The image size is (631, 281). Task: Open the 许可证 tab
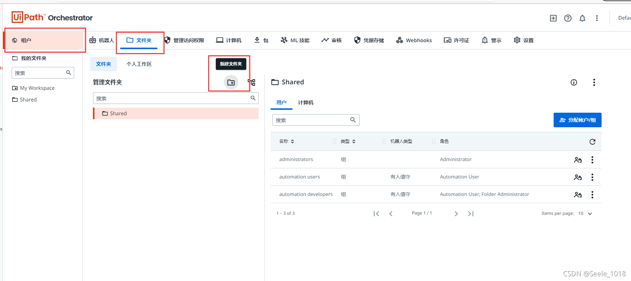457,40
